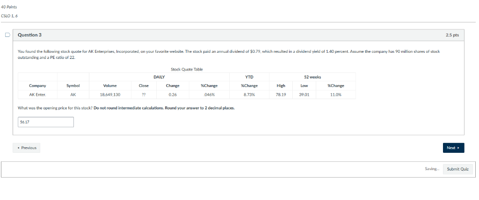Click the CSLO 1, 6 label

[x=9, y=16]
